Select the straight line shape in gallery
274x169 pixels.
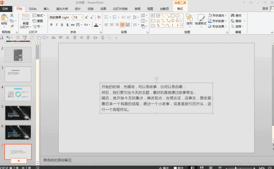click(163, 16)
